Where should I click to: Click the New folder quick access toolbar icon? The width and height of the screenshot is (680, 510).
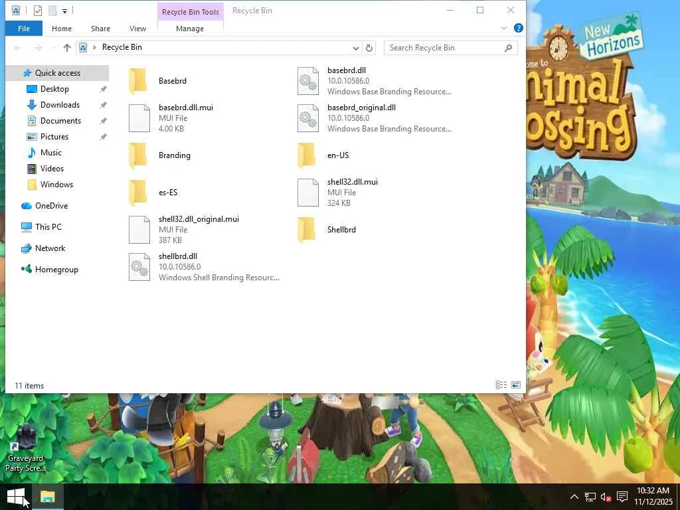click(x=52, y=11)
